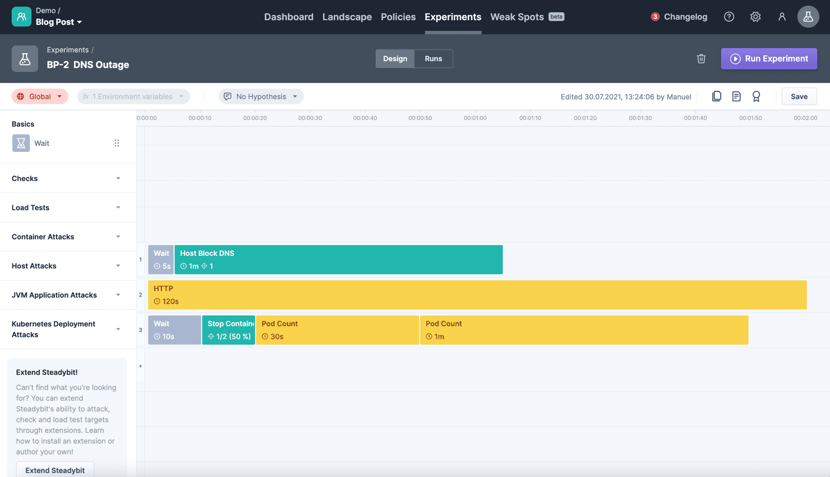The image size is (830, 477).
Task: Open the Global environment dropdown
Action: pos(40,96)
